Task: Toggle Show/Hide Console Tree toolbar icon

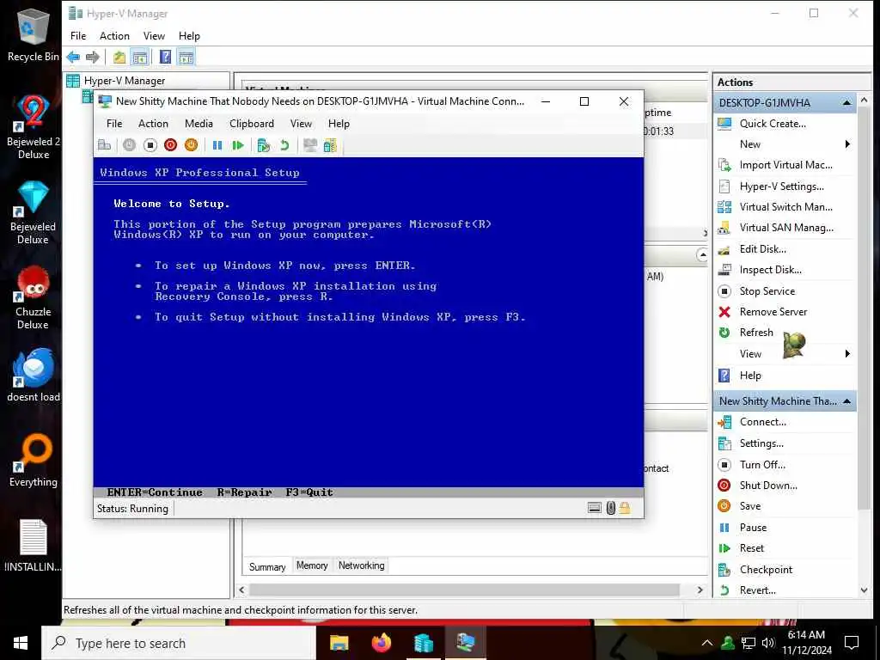Action: 140,57
